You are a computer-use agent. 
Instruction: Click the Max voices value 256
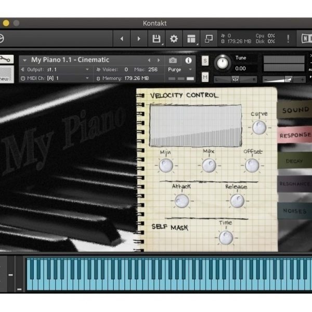point(152,70)
